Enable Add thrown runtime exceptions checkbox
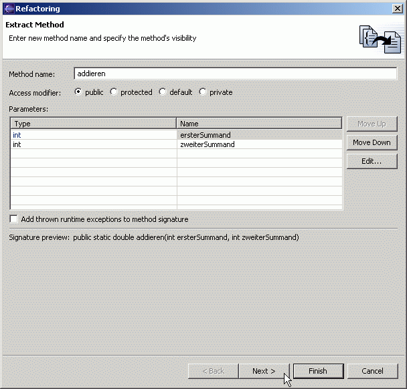Image resolution: width=407 pixels, height=389 pixels. [x=14, y=219]
